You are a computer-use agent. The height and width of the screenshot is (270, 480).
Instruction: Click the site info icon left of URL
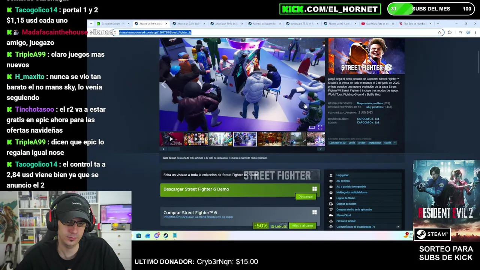tap(115, 32)
